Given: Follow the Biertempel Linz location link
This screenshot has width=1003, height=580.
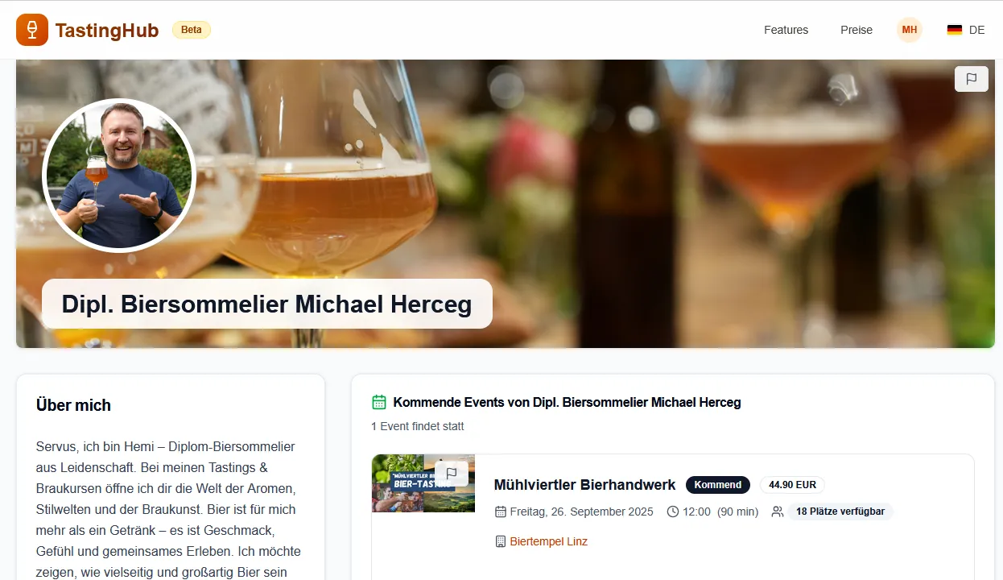Looking at the screenshot, I should click(548, 541).
